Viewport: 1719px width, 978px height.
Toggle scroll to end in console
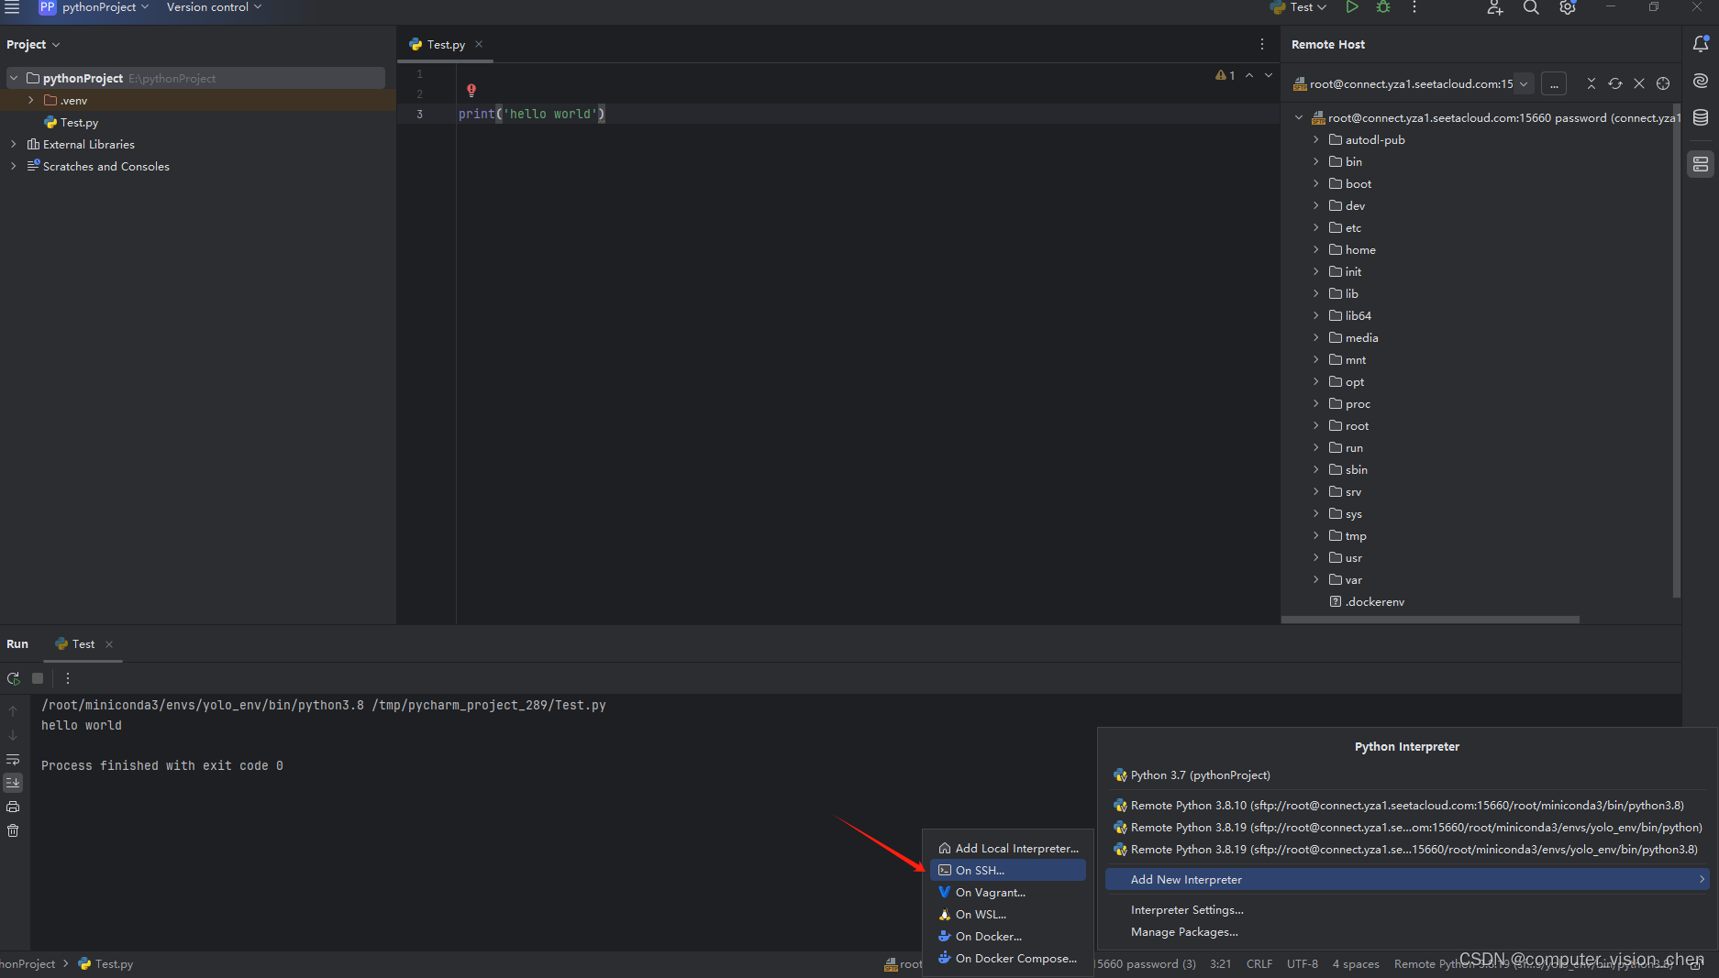(x=13, y=783)
